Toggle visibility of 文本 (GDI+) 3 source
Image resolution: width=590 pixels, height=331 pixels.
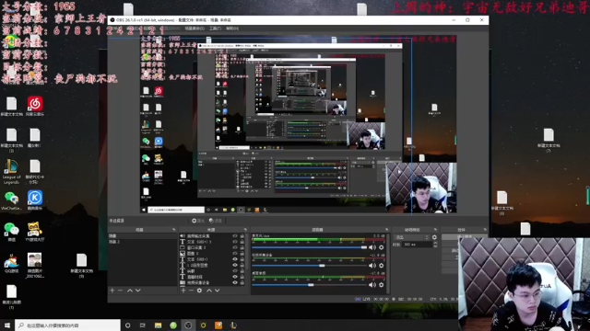click(235, 242)
